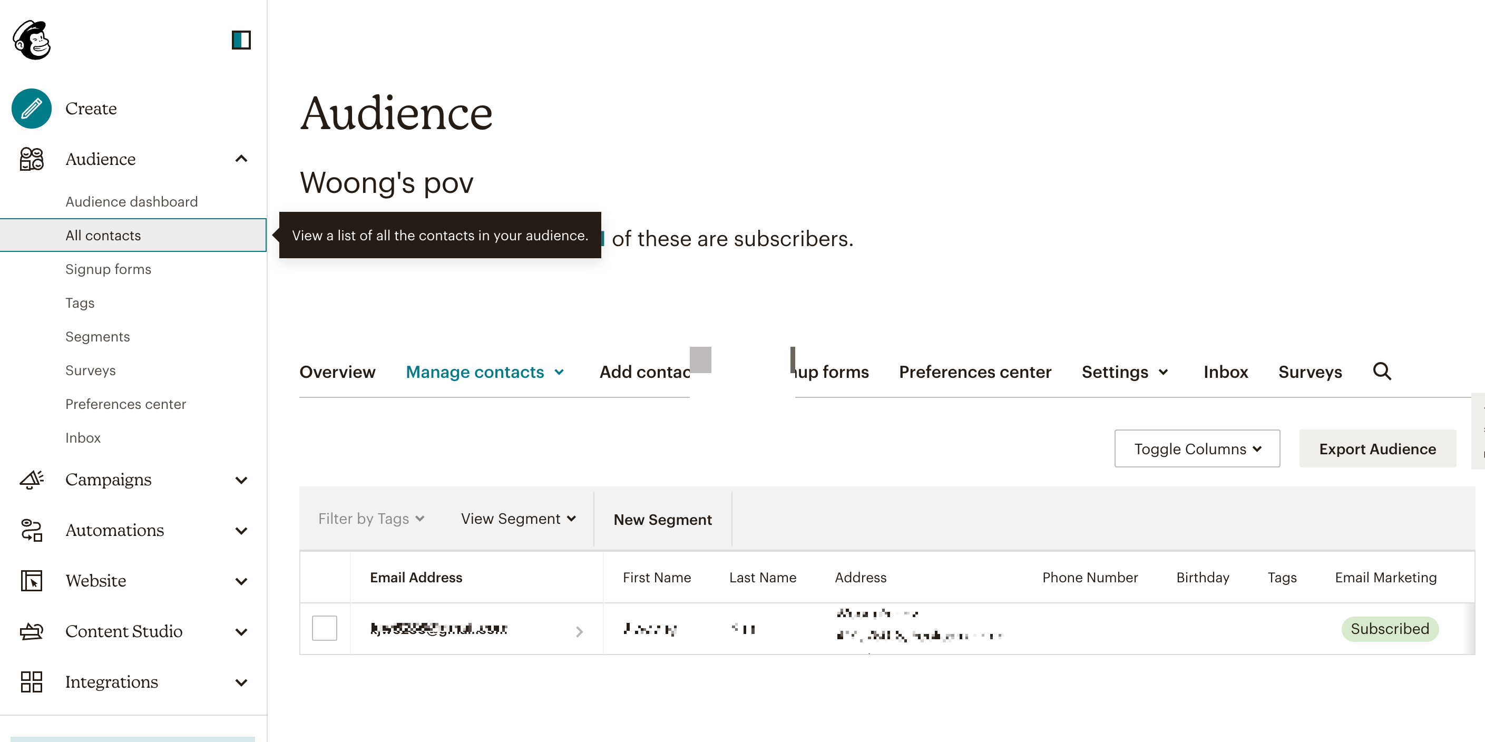
Task: Click the Create pencil icon
Action: click(32, 109)
